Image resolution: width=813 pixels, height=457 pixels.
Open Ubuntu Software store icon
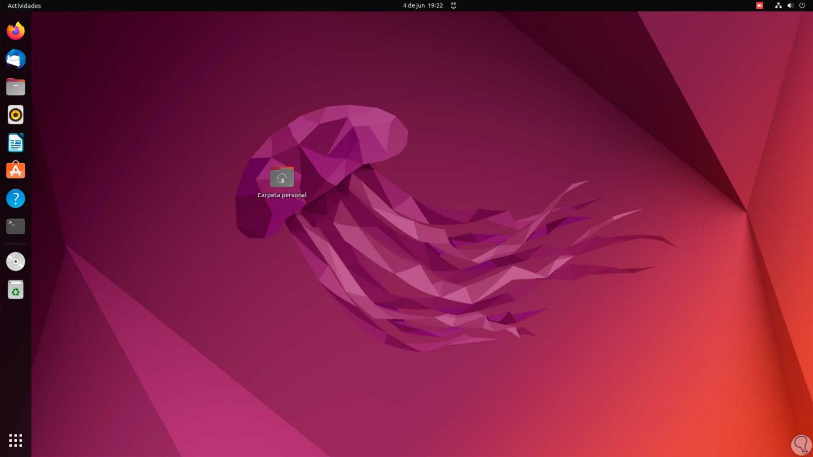click(16, 171)
